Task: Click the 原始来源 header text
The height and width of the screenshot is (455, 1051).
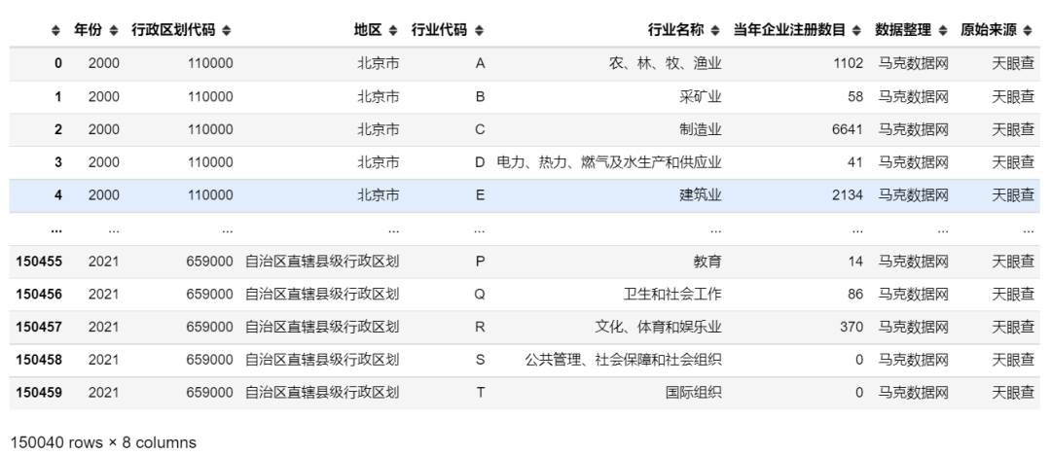Action: click(989, 30)
